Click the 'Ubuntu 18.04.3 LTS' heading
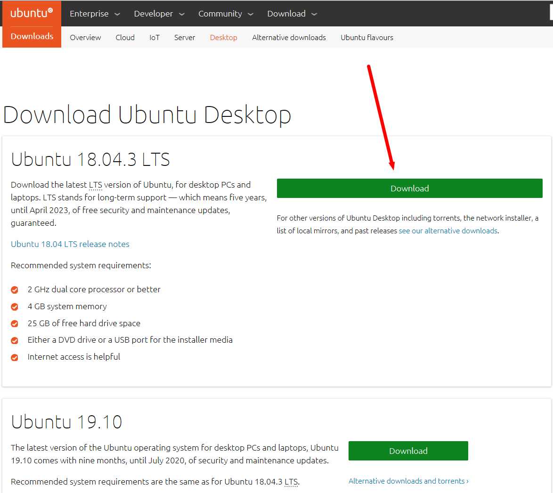This screenshot has width=553, height=493. [90, 159]
